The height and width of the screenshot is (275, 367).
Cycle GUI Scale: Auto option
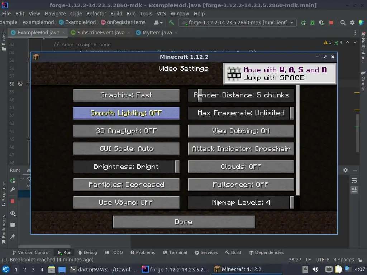(x=127, y=149)
